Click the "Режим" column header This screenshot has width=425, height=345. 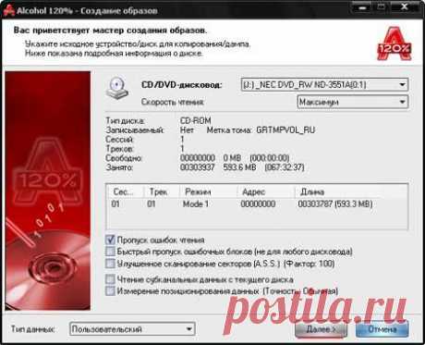[x=208, y=191]
